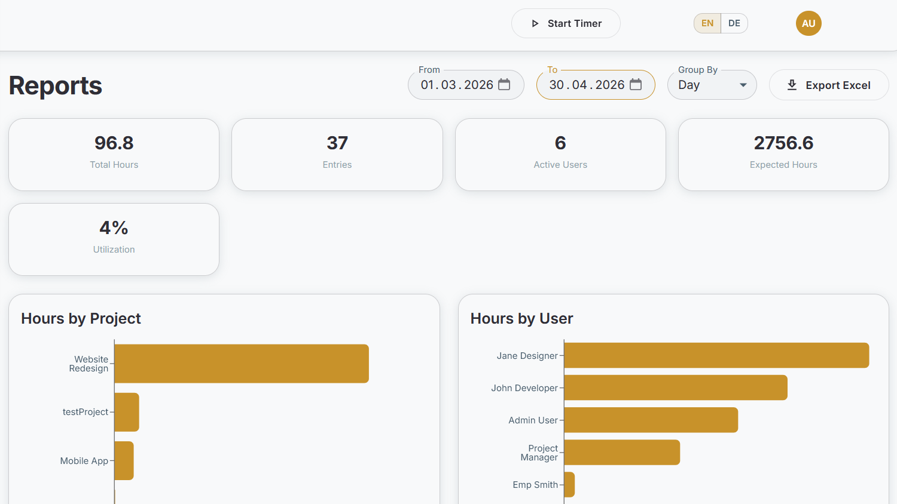Click the Mobile App bar in chart
The image size is (897, 504).
[x=124, y=460]
